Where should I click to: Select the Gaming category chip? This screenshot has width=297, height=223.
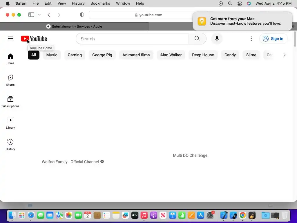coord(75,55)
